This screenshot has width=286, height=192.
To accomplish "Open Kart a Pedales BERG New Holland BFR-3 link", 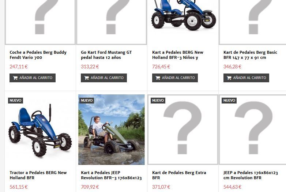I will [178, 55].
